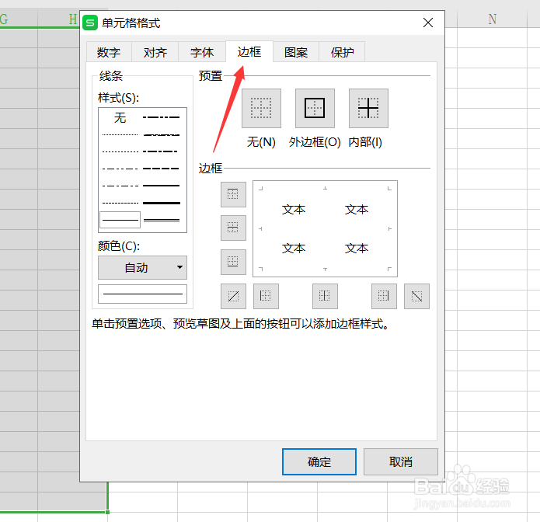Confirm with the 确定 button

tap(319, 461)
